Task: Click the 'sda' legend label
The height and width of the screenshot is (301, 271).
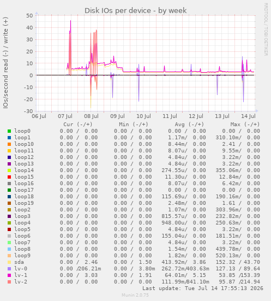Action: coord(19,262)
